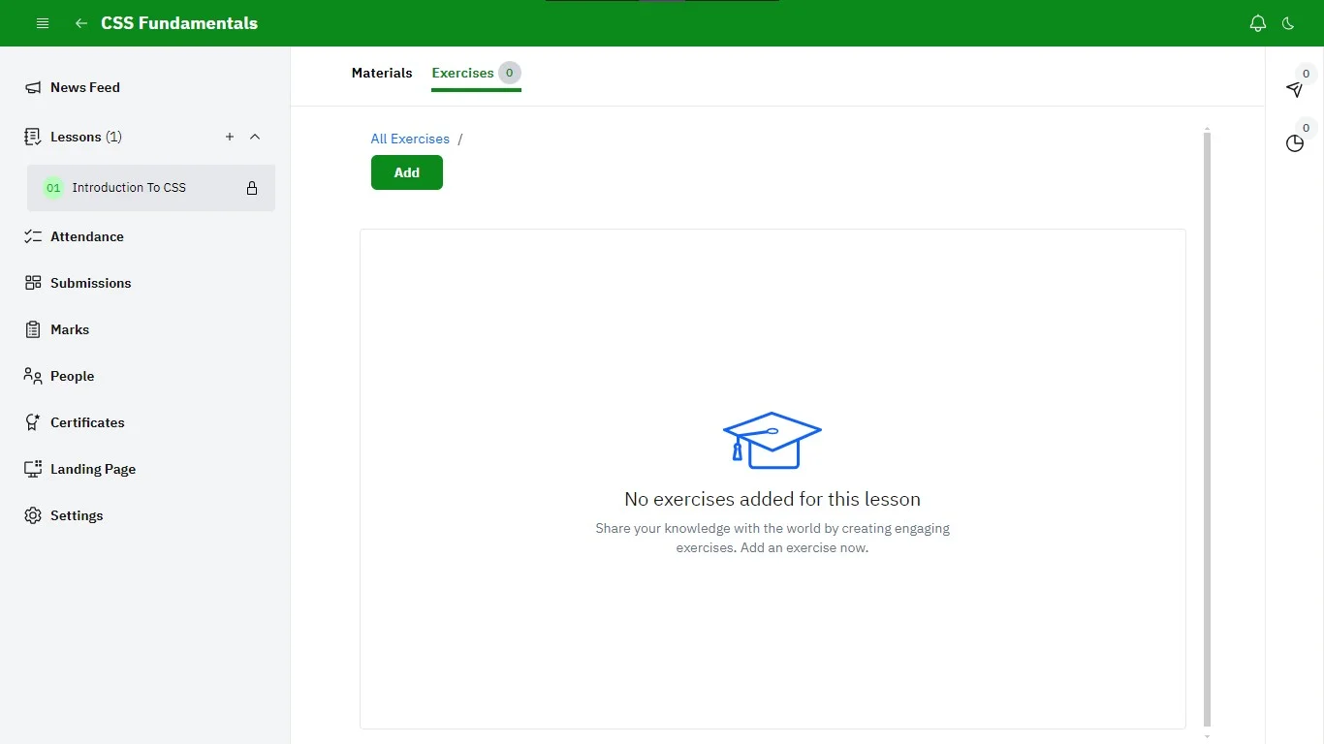The height and width of the screenshot is (744, 1324).
Task: Open the hamburger menu icon
Action: click(43, 23)
